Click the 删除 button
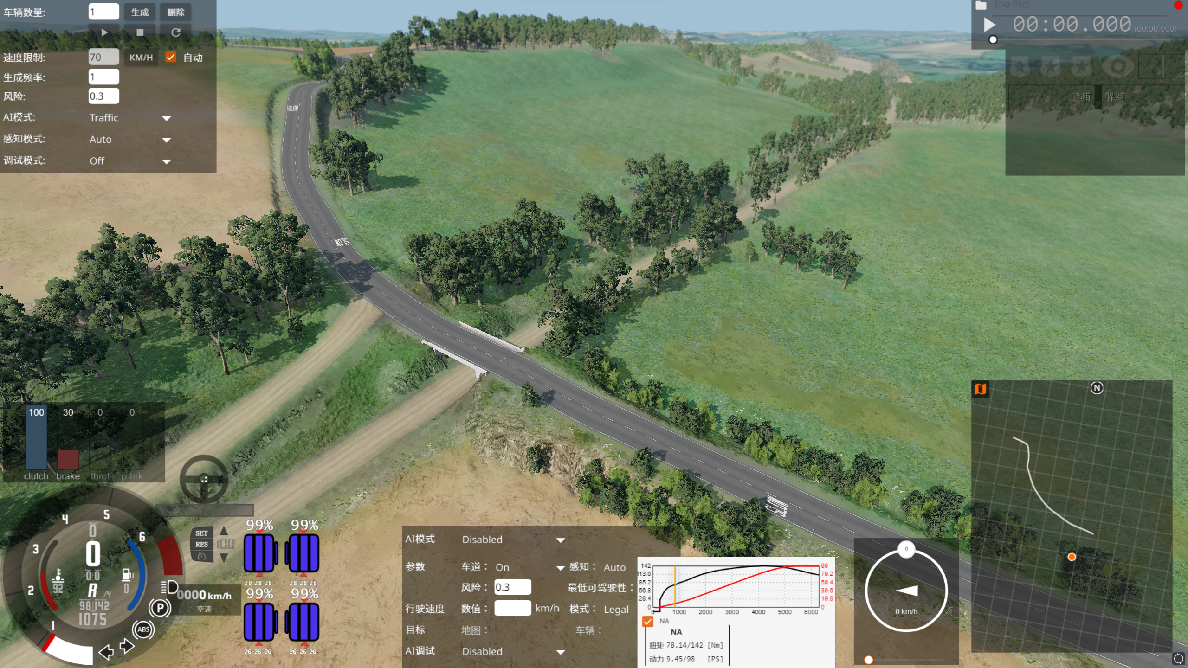This screenshot has height=668, width=1188. pos(175,12)
